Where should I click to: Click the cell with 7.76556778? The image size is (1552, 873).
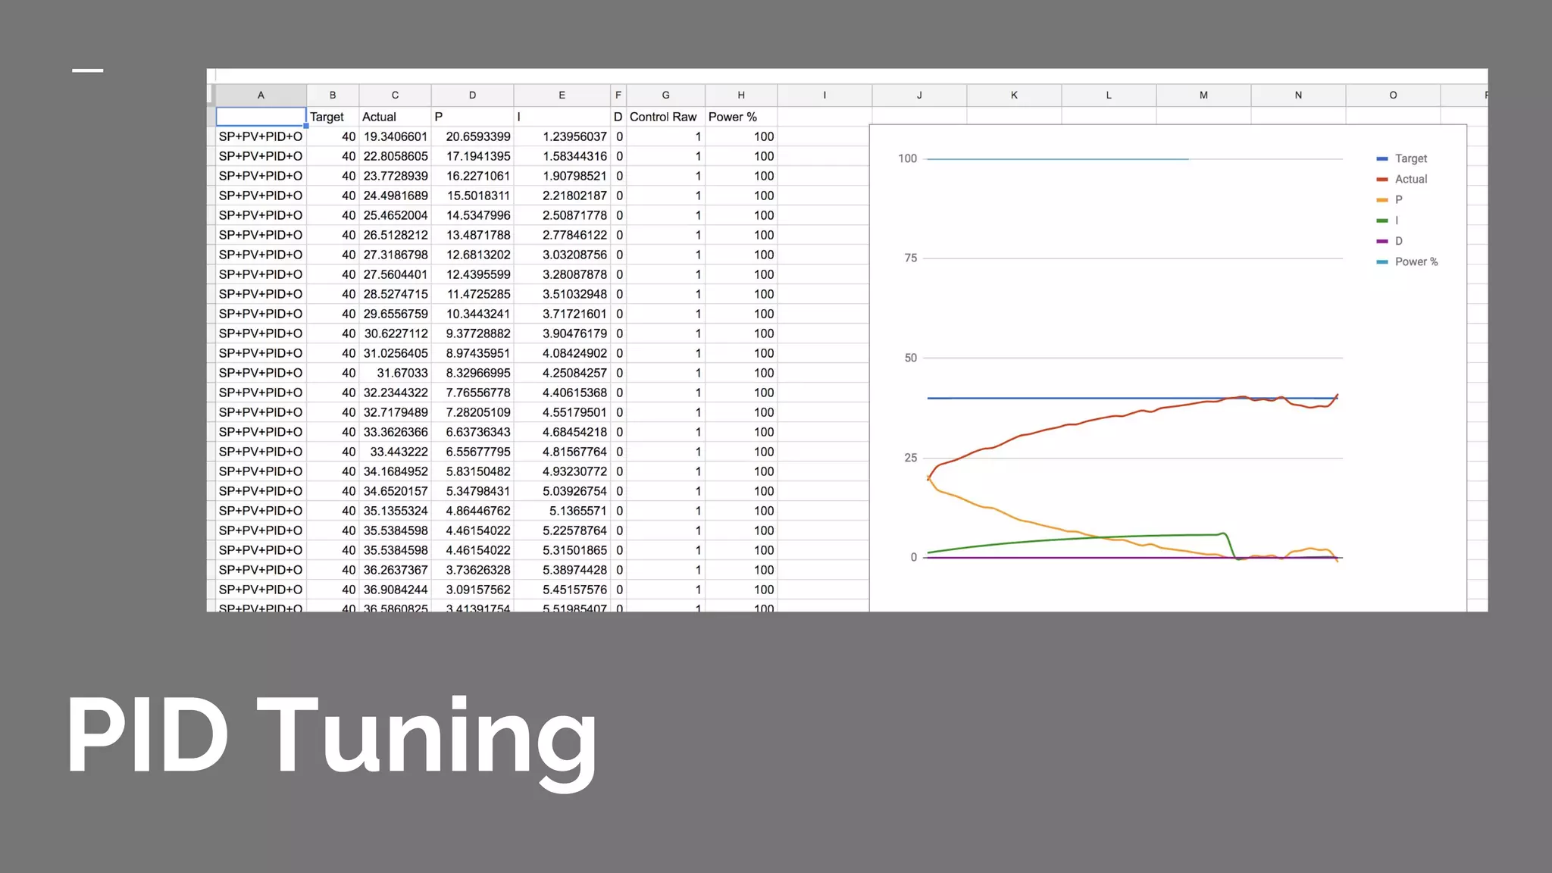click(472, 393)
